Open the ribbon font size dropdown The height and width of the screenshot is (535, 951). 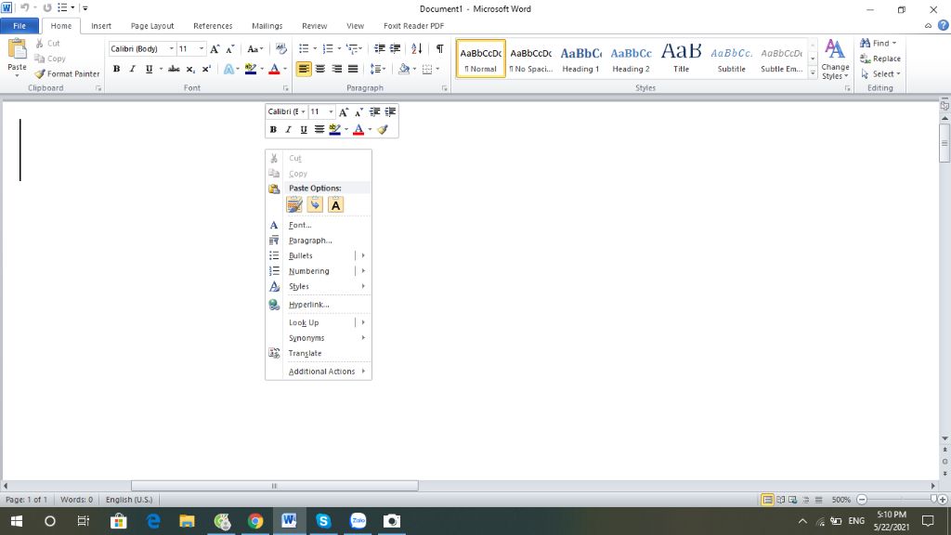[x=202, y=48]
